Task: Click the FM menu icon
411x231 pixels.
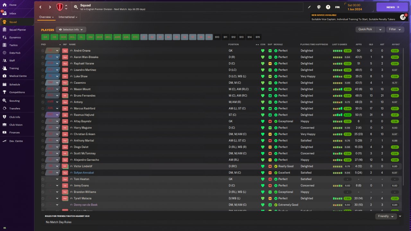Action: (337, 7)
